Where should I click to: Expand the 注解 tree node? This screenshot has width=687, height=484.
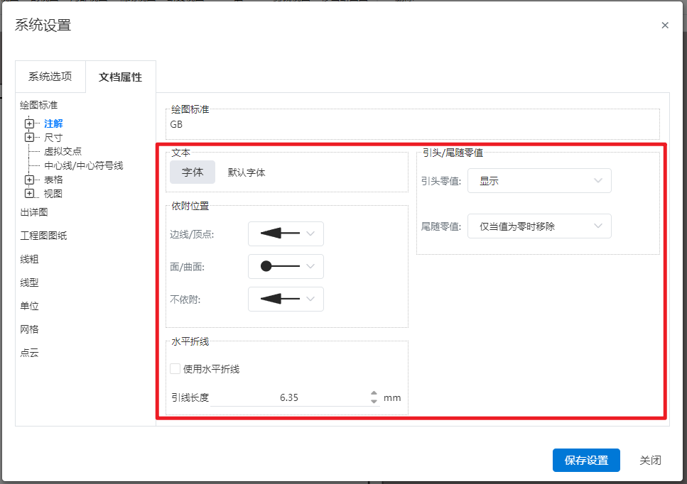pyautogui.click(x=29, y=123)
